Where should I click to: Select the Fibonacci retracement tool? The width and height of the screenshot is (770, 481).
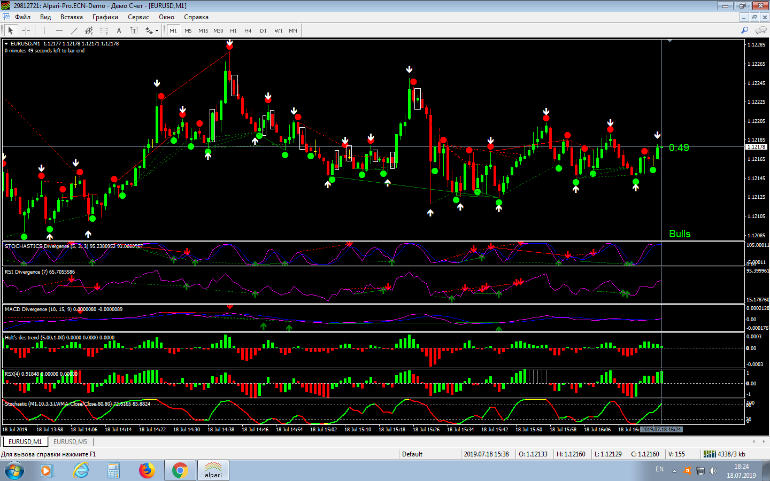click(104, 30)
